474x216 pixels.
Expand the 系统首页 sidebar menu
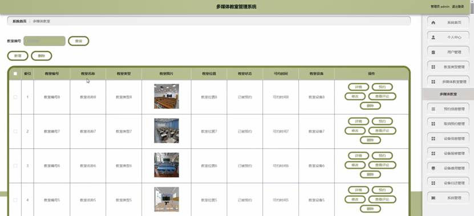(x=448, y=23)
